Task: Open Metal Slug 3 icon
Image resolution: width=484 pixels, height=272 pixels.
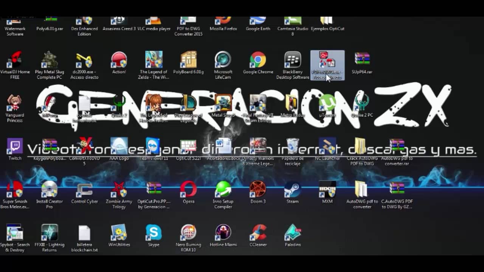Action: 223,103
